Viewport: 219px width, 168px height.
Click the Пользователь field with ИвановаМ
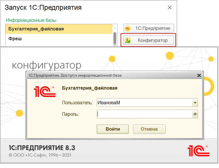click(x=145, y=103)
